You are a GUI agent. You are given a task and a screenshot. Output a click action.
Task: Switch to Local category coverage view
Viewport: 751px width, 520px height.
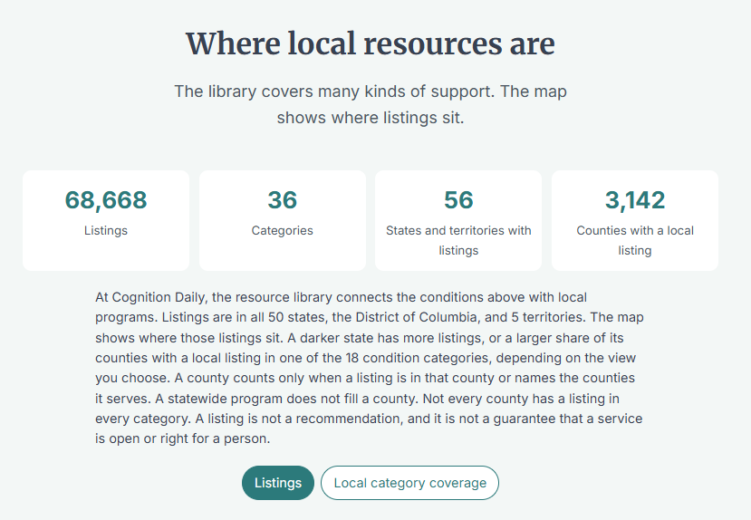pyautogui.click(x=409, y=483)
